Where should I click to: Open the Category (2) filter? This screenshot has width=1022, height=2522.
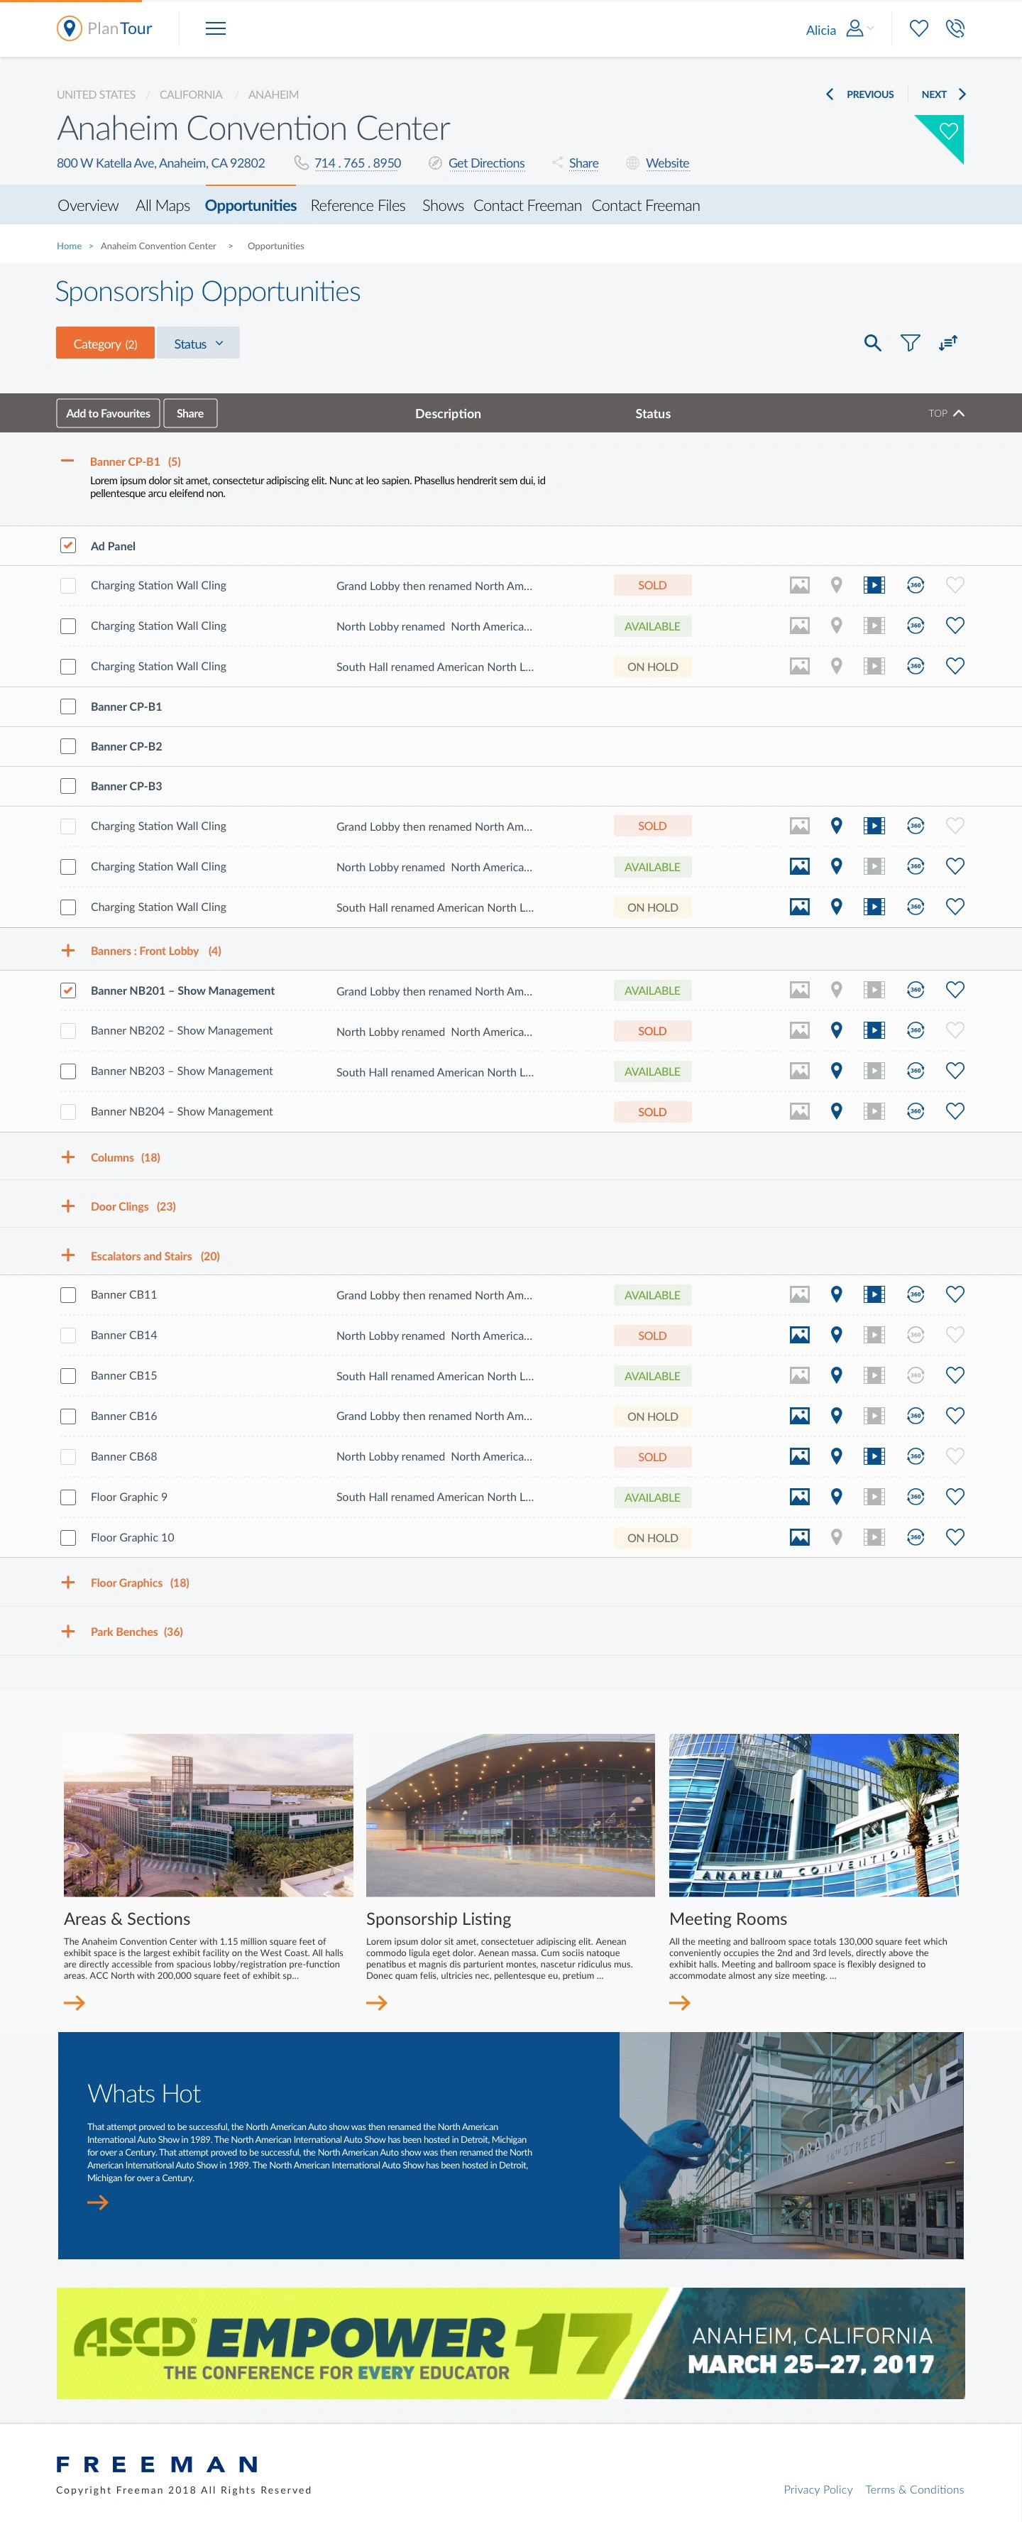[105, 343]
